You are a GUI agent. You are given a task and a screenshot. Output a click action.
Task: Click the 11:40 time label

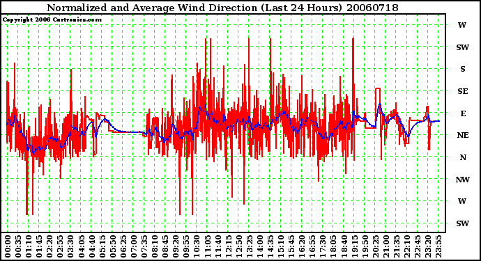coord(217,246)
